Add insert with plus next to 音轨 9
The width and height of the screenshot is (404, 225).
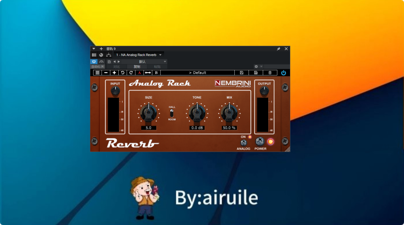coord(101,49)
